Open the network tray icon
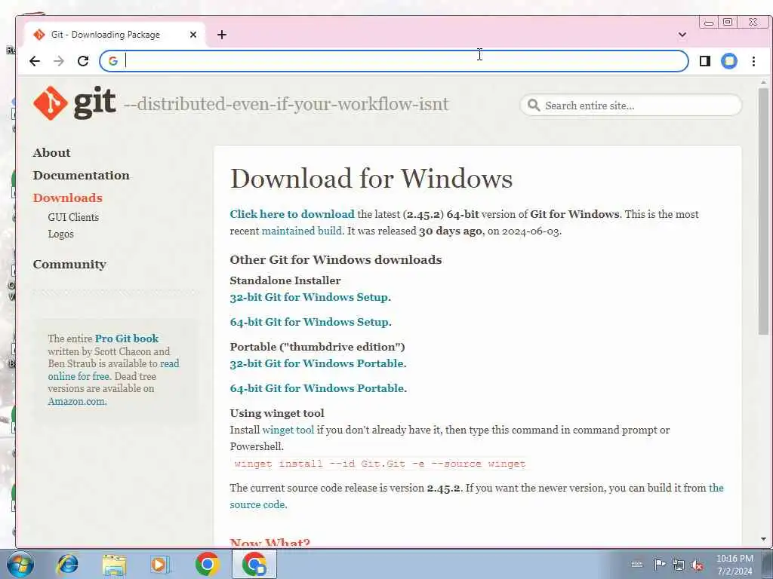773x579 pixels. click(x=679, y=565)
